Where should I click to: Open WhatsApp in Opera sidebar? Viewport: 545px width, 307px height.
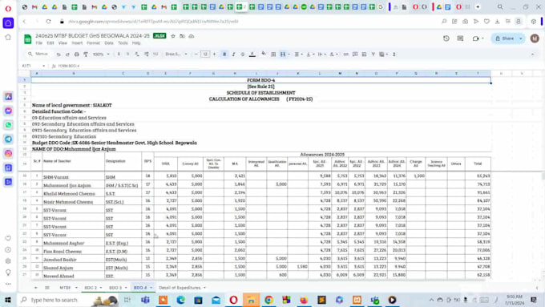(8, 125)
